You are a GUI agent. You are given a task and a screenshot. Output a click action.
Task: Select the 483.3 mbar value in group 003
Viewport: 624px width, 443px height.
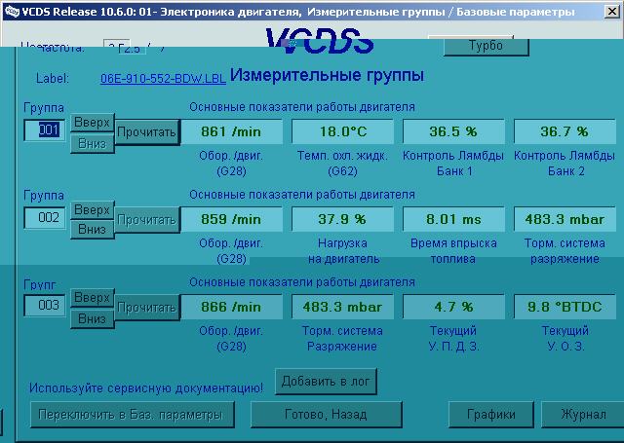(x=342, y=307)
